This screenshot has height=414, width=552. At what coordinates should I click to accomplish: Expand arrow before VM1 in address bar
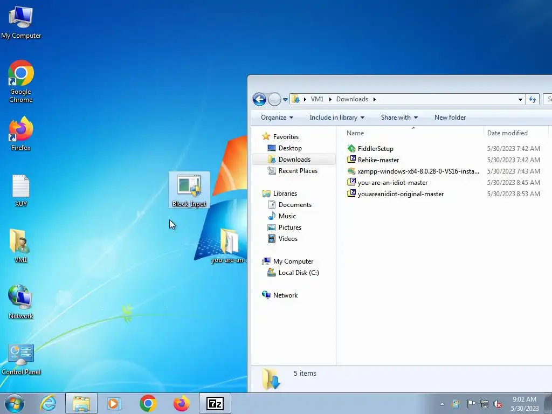click(305, 99)
